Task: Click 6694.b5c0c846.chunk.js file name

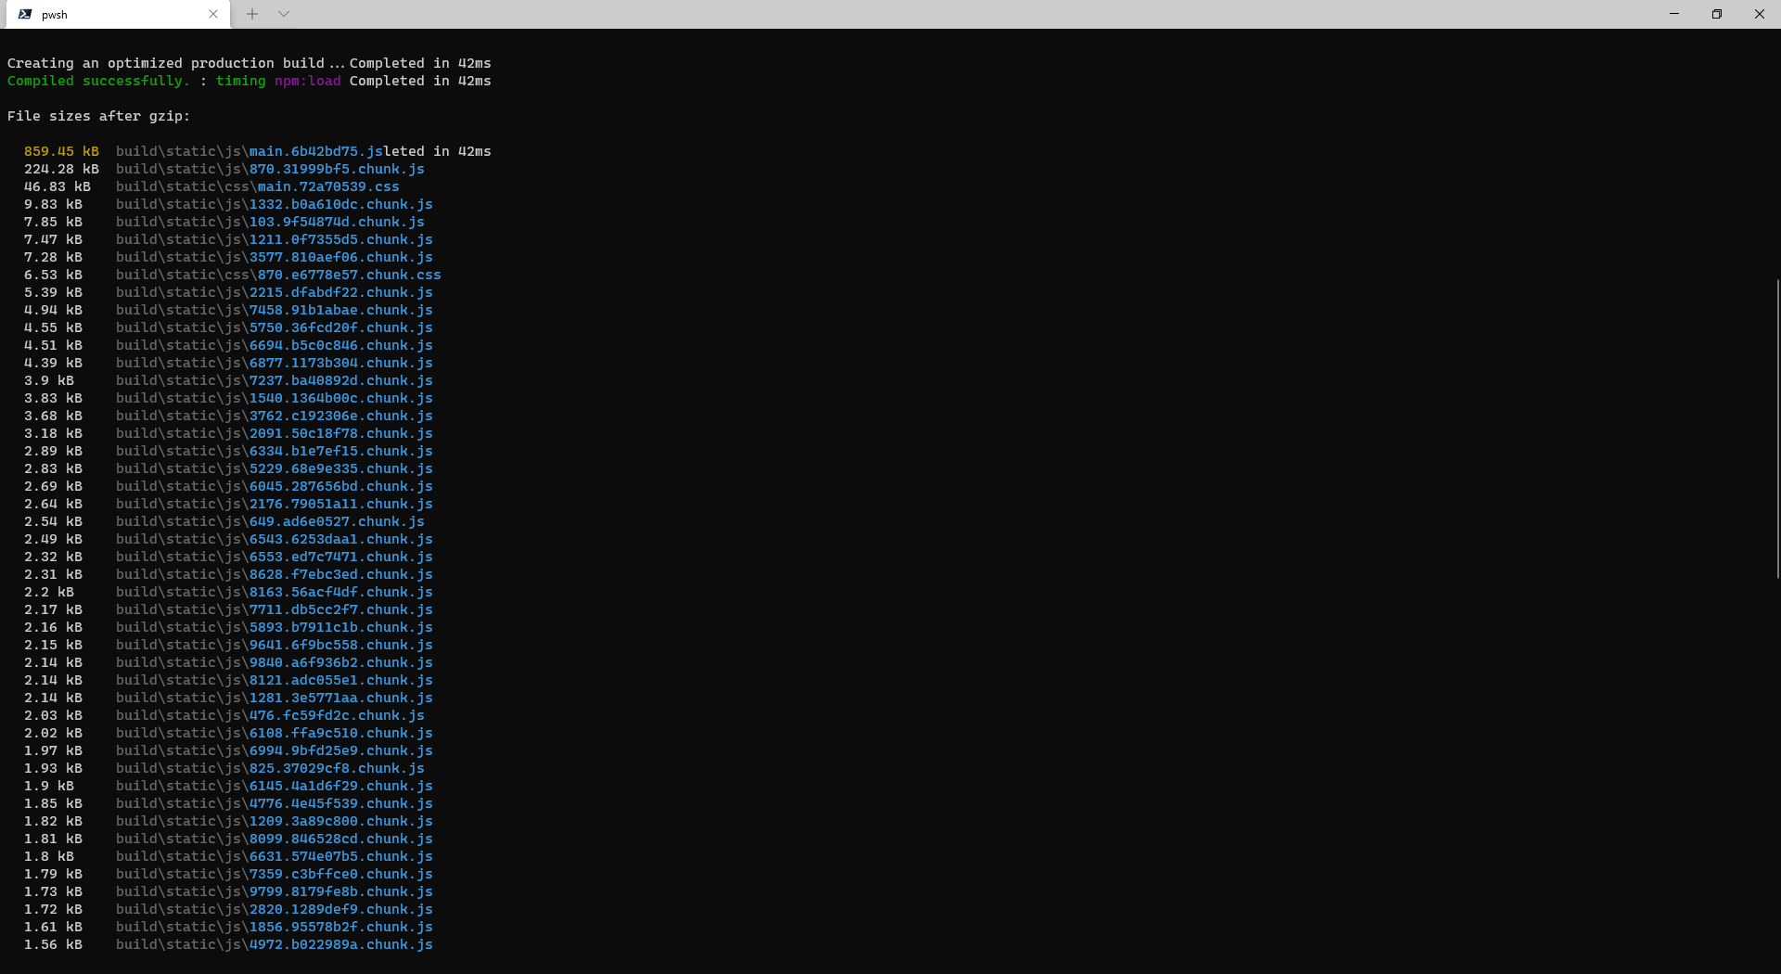Action: coord(341,345)
